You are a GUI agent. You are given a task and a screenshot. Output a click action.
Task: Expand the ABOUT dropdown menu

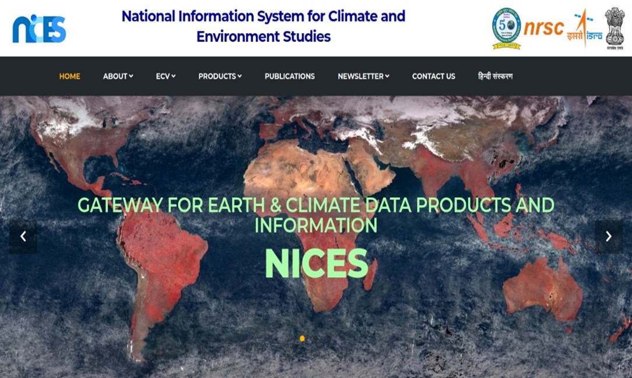(x=118, y=76)
